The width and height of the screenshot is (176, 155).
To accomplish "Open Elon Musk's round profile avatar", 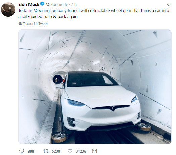I will pos(8,9).
